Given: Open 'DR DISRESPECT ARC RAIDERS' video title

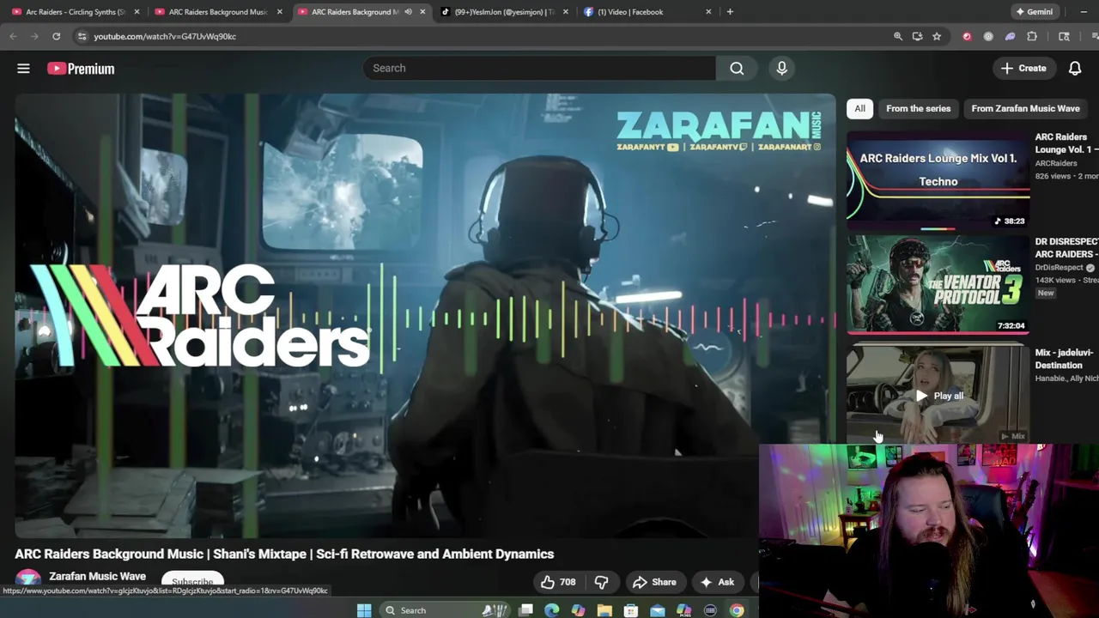Looking at the screenshot, I should pos(1066,248).
